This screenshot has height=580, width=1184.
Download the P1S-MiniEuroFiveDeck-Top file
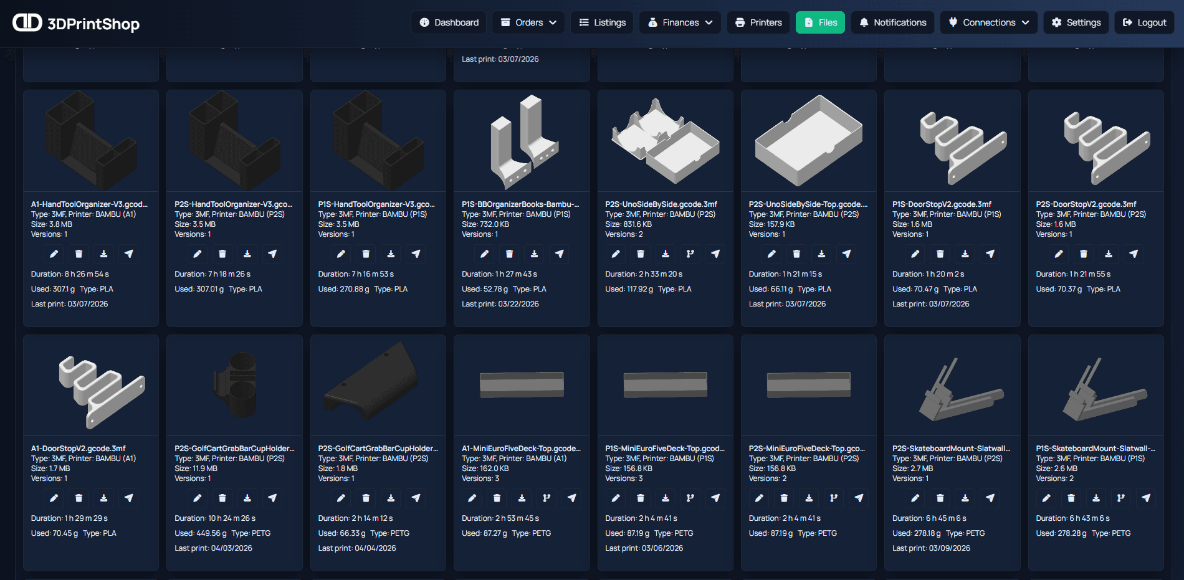pyautogui.click(x=665, y=498)
